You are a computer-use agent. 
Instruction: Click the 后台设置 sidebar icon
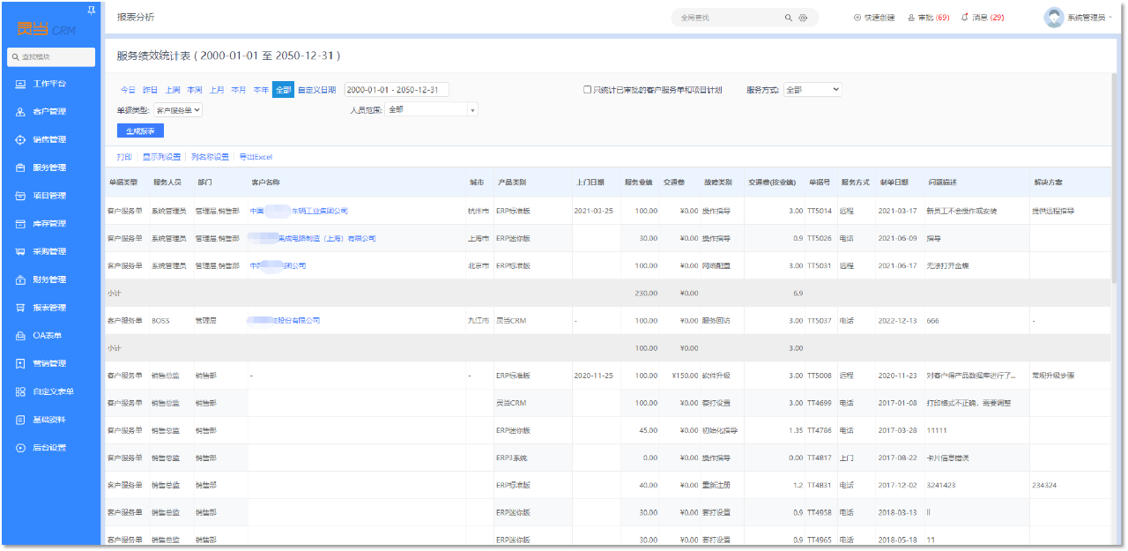[x=20, y=448]
